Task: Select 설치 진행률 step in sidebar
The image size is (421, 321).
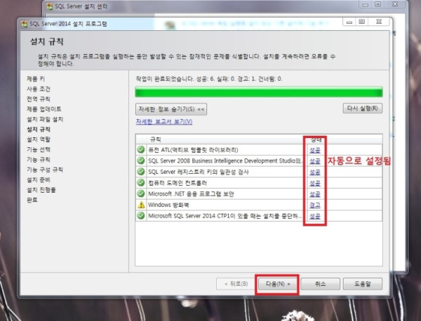Action: pyautogui.click(x=41, y=190)
